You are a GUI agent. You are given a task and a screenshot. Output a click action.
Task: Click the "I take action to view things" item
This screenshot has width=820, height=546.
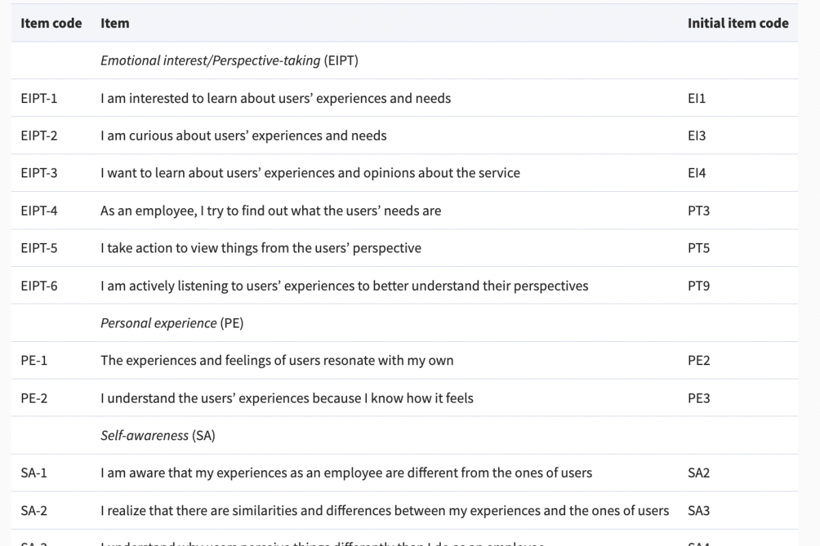pyautogui.click(x=260, y=248)
